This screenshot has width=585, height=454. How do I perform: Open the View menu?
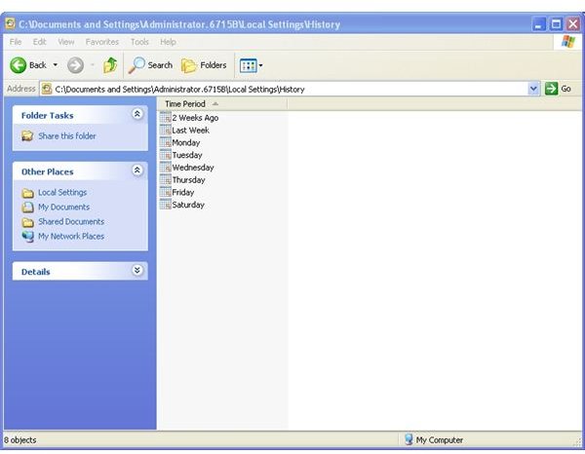click(x=66, y=42)
